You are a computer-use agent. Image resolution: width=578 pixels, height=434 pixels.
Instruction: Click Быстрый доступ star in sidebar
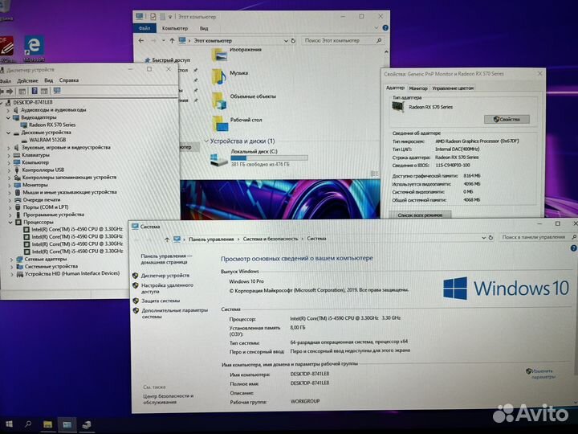click(148, 59)
